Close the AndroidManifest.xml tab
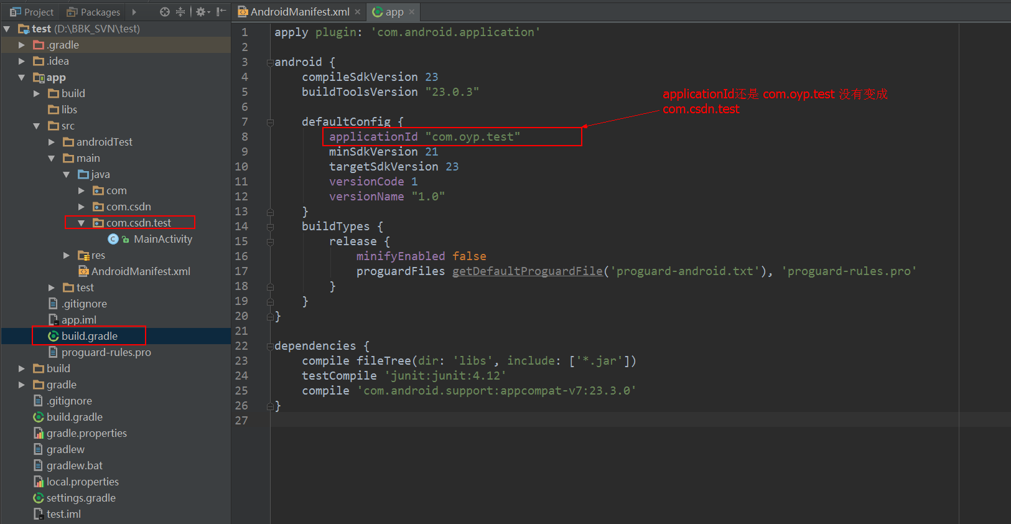The image size is (1011, 524). click(358, 12)
